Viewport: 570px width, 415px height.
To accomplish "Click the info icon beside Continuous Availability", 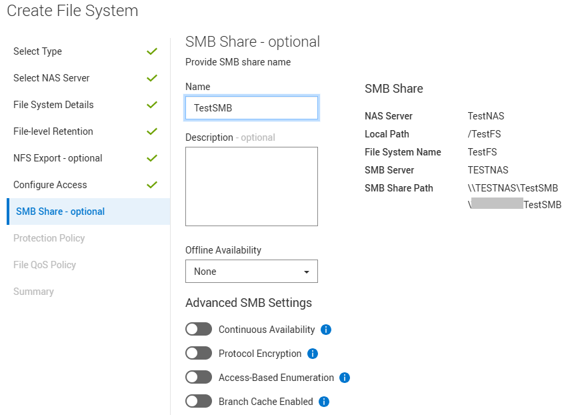I will click(325, 329).
